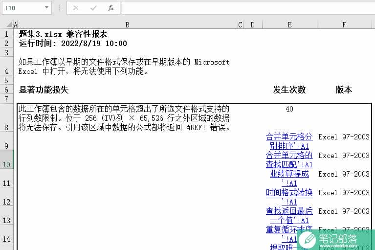Select column A header
375x250 pixels.
[x=15, y=24]
